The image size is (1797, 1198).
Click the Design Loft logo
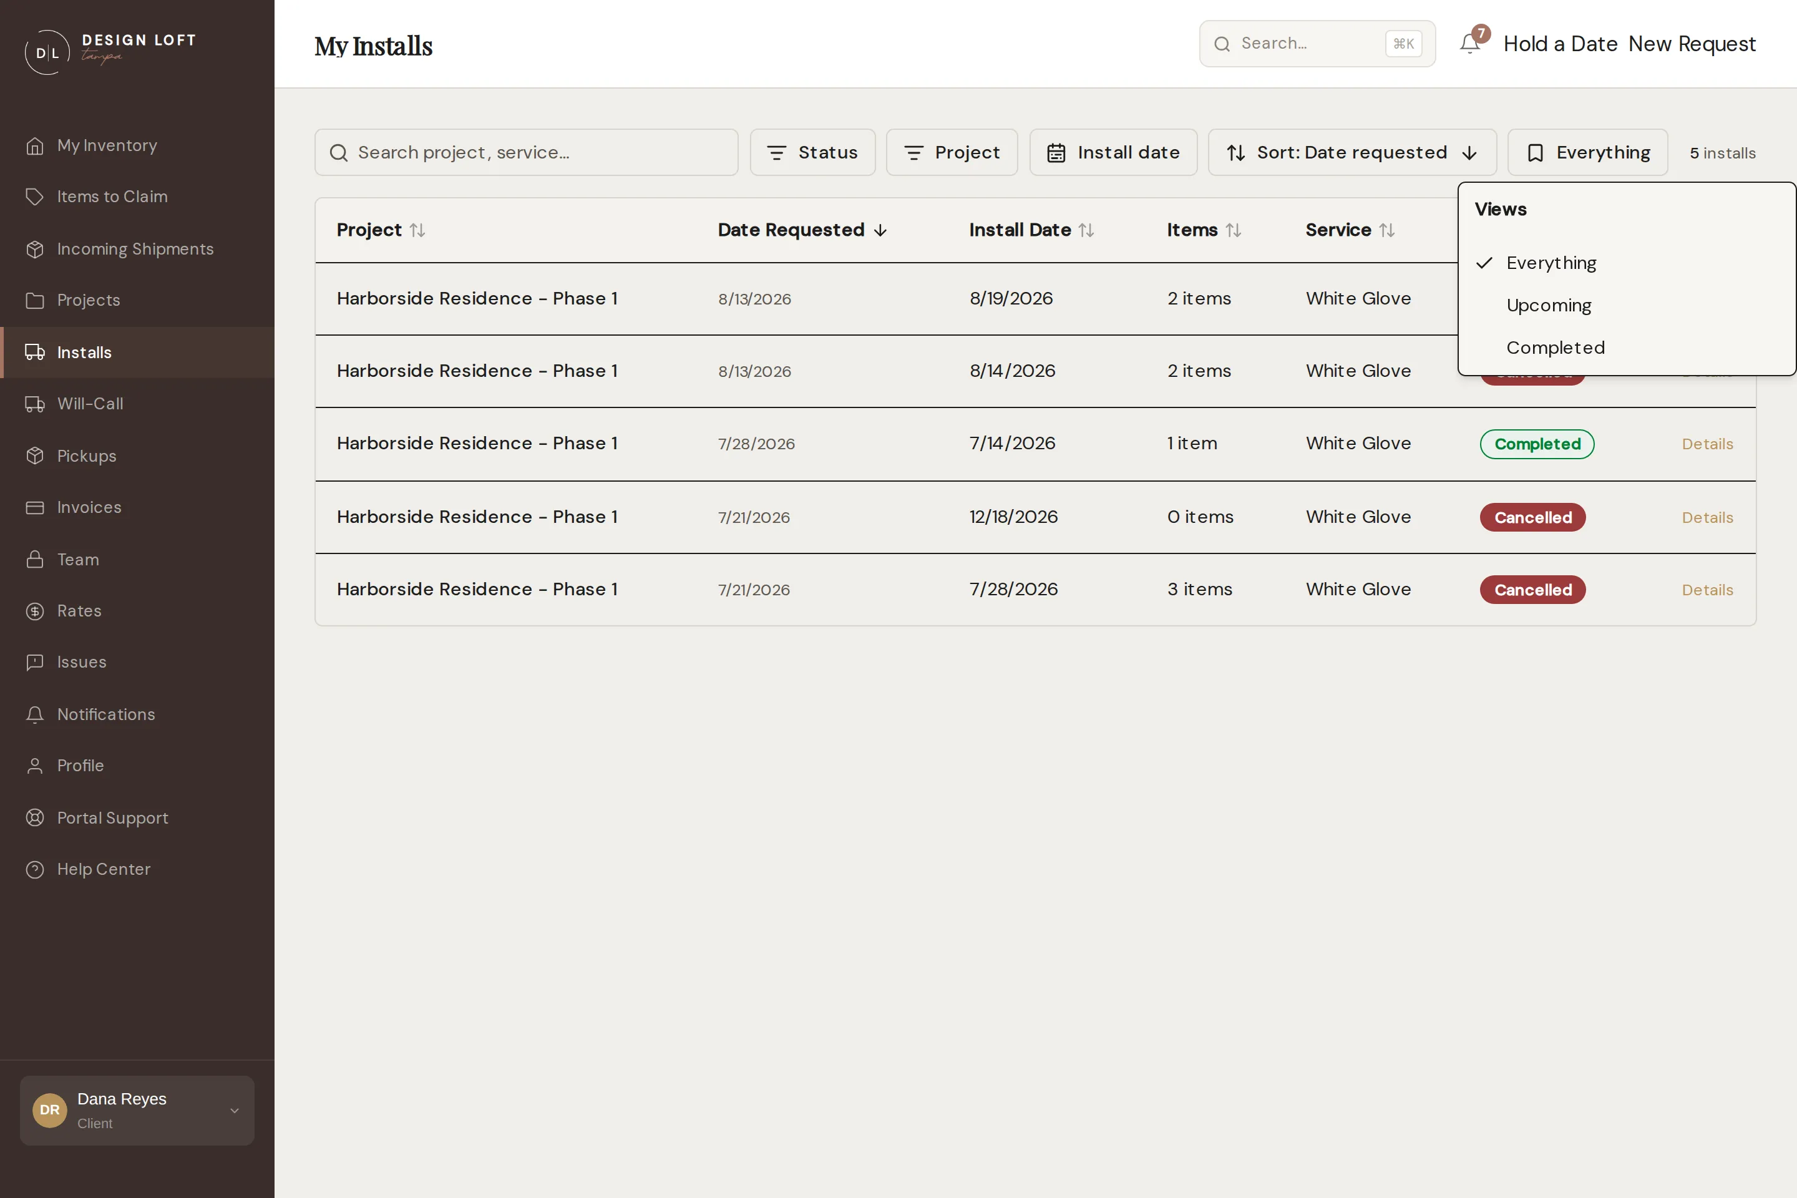pyautogui.click(x=111, y=51)
